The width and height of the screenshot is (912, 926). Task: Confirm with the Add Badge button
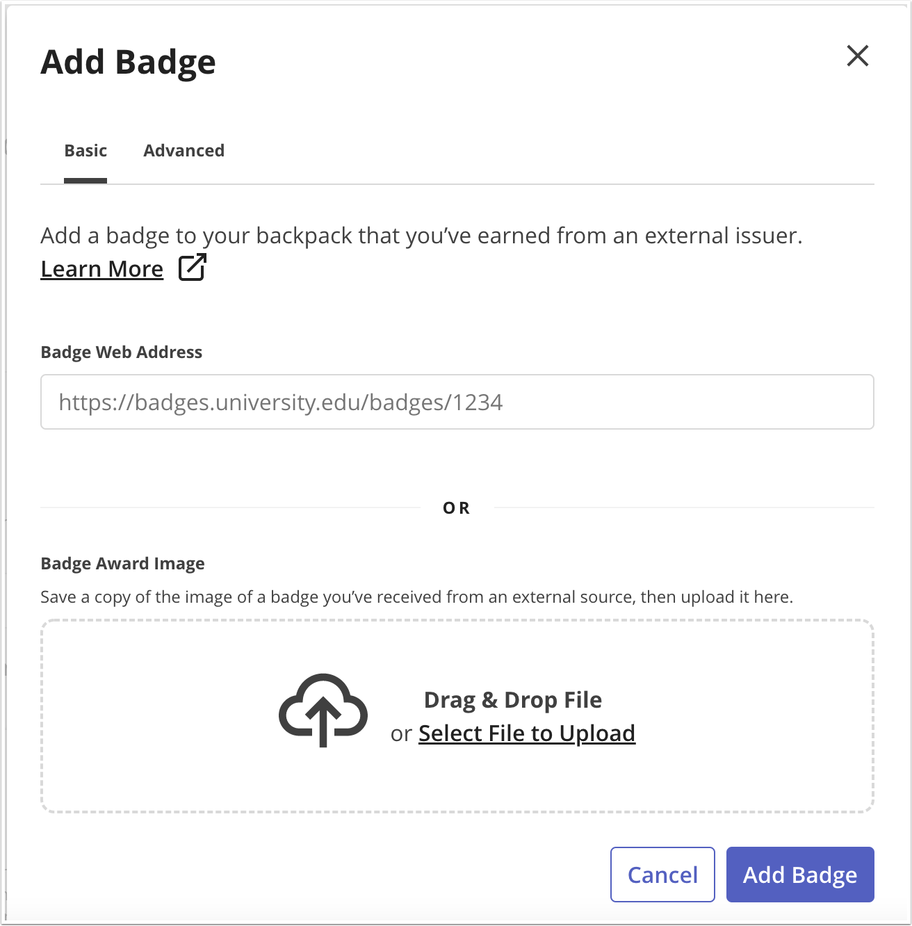tap(799, 875)
